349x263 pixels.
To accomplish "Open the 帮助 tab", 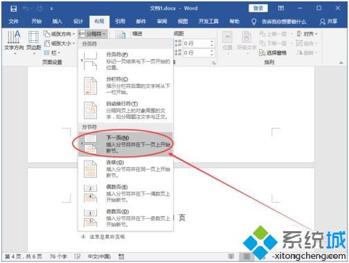I will tap(235, 21).
